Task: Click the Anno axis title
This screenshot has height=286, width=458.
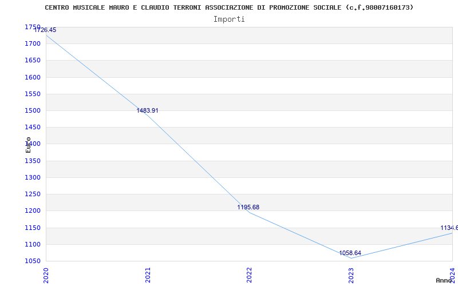Action: click(444, 280)
